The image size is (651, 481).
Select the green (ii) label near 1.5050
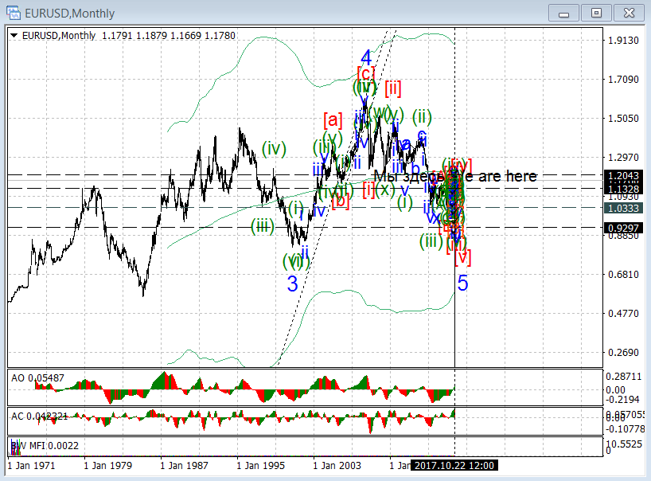422,117
